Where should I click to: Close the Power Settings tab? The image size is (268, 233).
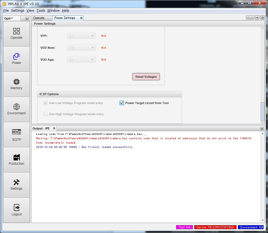point(81,18)
